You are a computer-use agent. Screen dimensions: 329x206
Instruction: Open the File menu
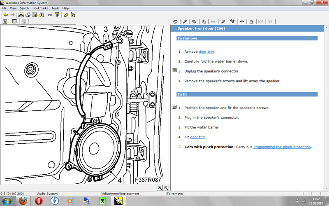4,8
